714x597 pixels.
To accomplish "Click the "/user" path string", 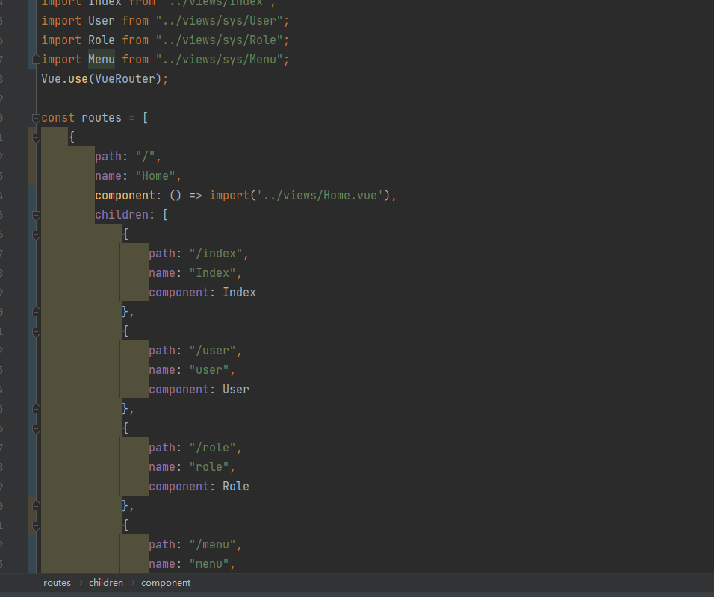I will point(213,351).
